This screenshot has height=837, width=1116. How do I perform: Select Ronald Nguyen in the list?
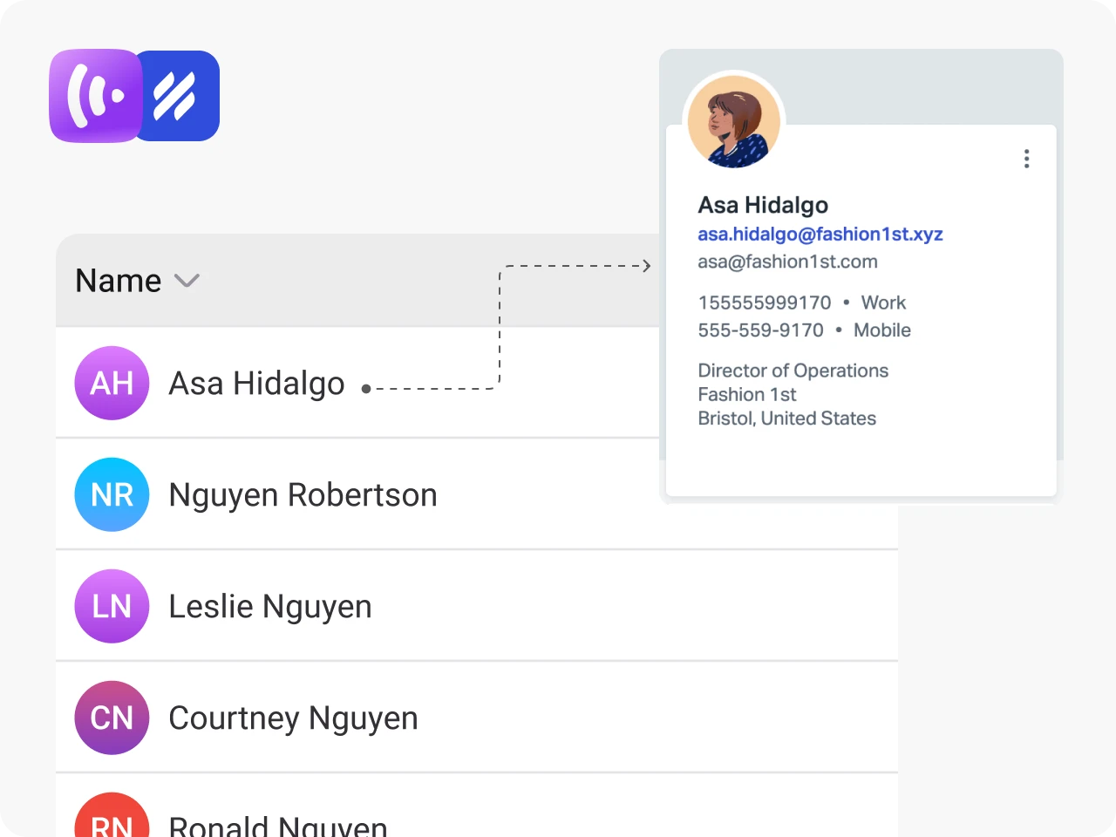(278, 825)
